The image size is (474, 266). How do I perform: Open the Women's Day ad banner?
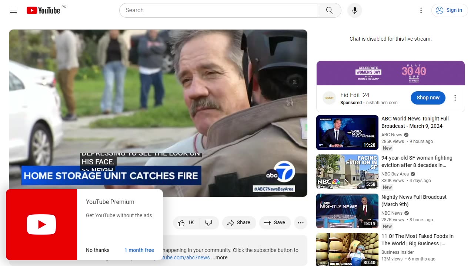391,73
